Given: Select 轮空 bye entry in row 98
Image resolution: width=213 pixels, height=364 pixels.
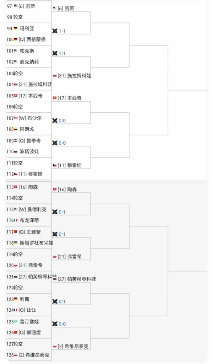Looking at the screenshot, I should click(18, 17).
